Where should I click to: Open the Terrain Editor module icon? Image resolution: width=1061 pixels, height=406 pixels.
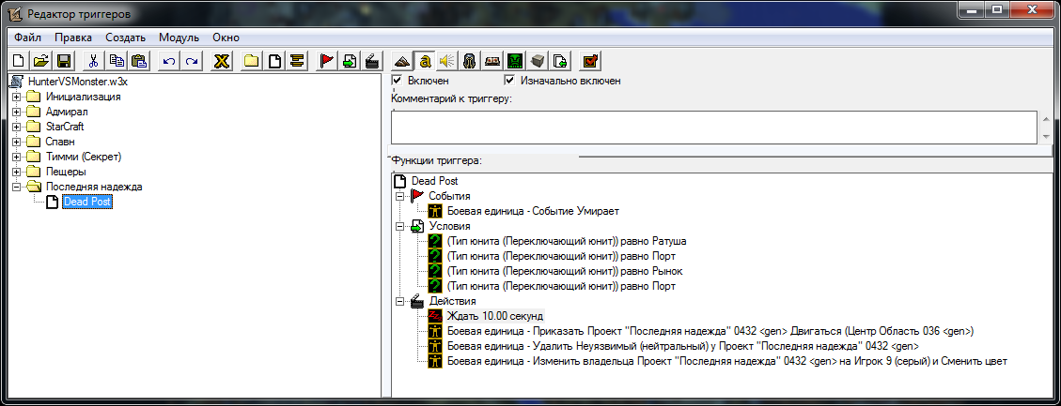point(402,62)
